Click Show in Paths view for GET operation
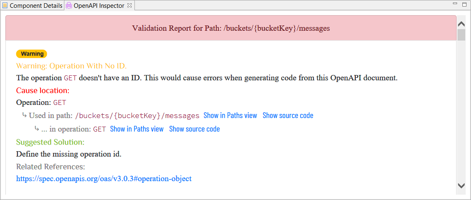 (x=137, y=129)
